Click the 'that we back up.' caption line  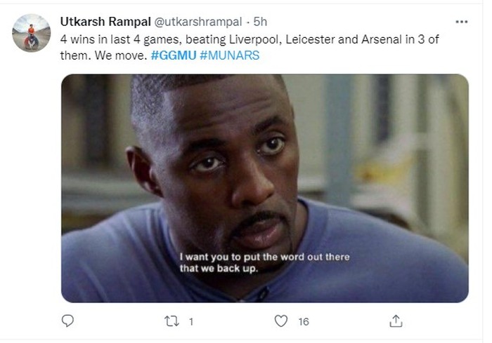[220, 269]
